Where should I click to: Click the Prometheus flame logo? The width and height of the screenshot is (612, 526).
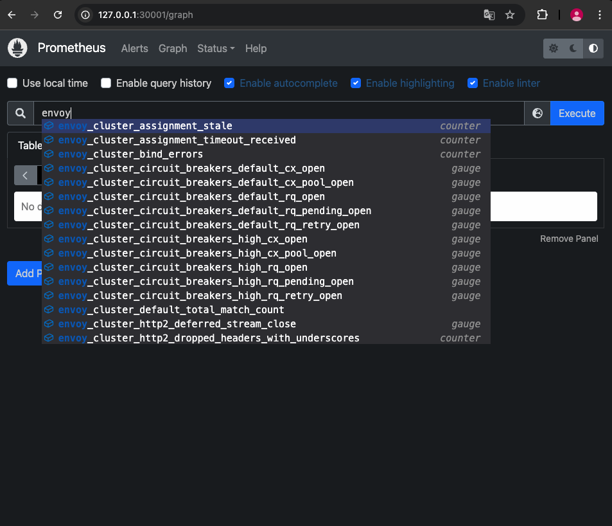click(17, 48)
